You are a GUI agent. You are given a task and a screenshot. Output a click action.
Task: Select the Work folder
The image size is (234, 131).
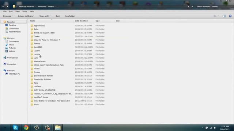36,104
